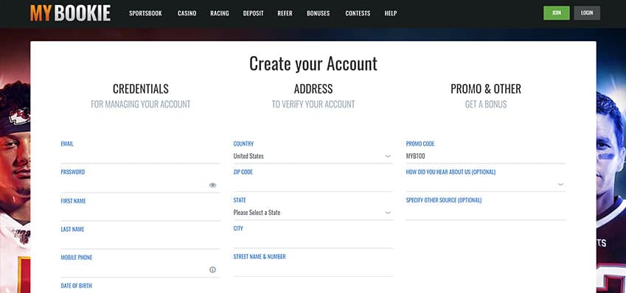Go to the Casino section

(187, 13)
